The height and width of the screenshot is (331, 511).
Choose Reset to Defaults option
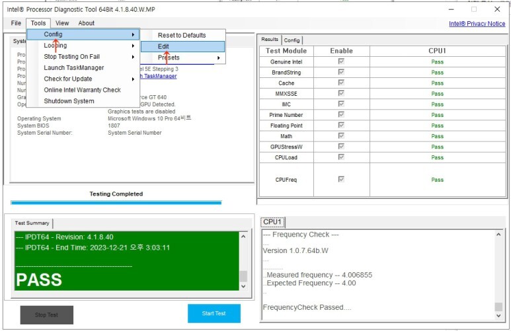183,35
